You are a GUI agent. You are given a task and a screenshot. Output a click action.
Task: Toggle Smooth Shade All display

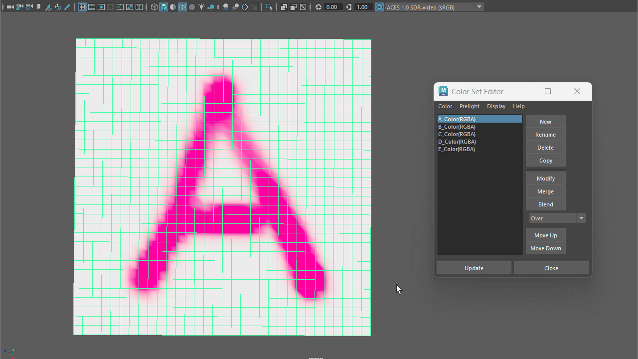coord(163,7)
